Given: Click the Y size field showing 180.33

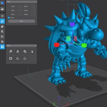Looking at the screenshot, I should 16,10.
